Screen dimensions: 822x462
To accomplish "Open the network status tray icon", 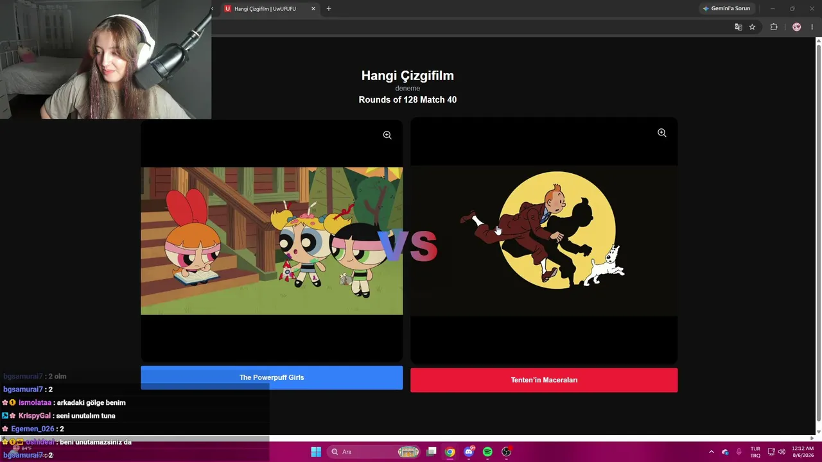I will point(771,452).
